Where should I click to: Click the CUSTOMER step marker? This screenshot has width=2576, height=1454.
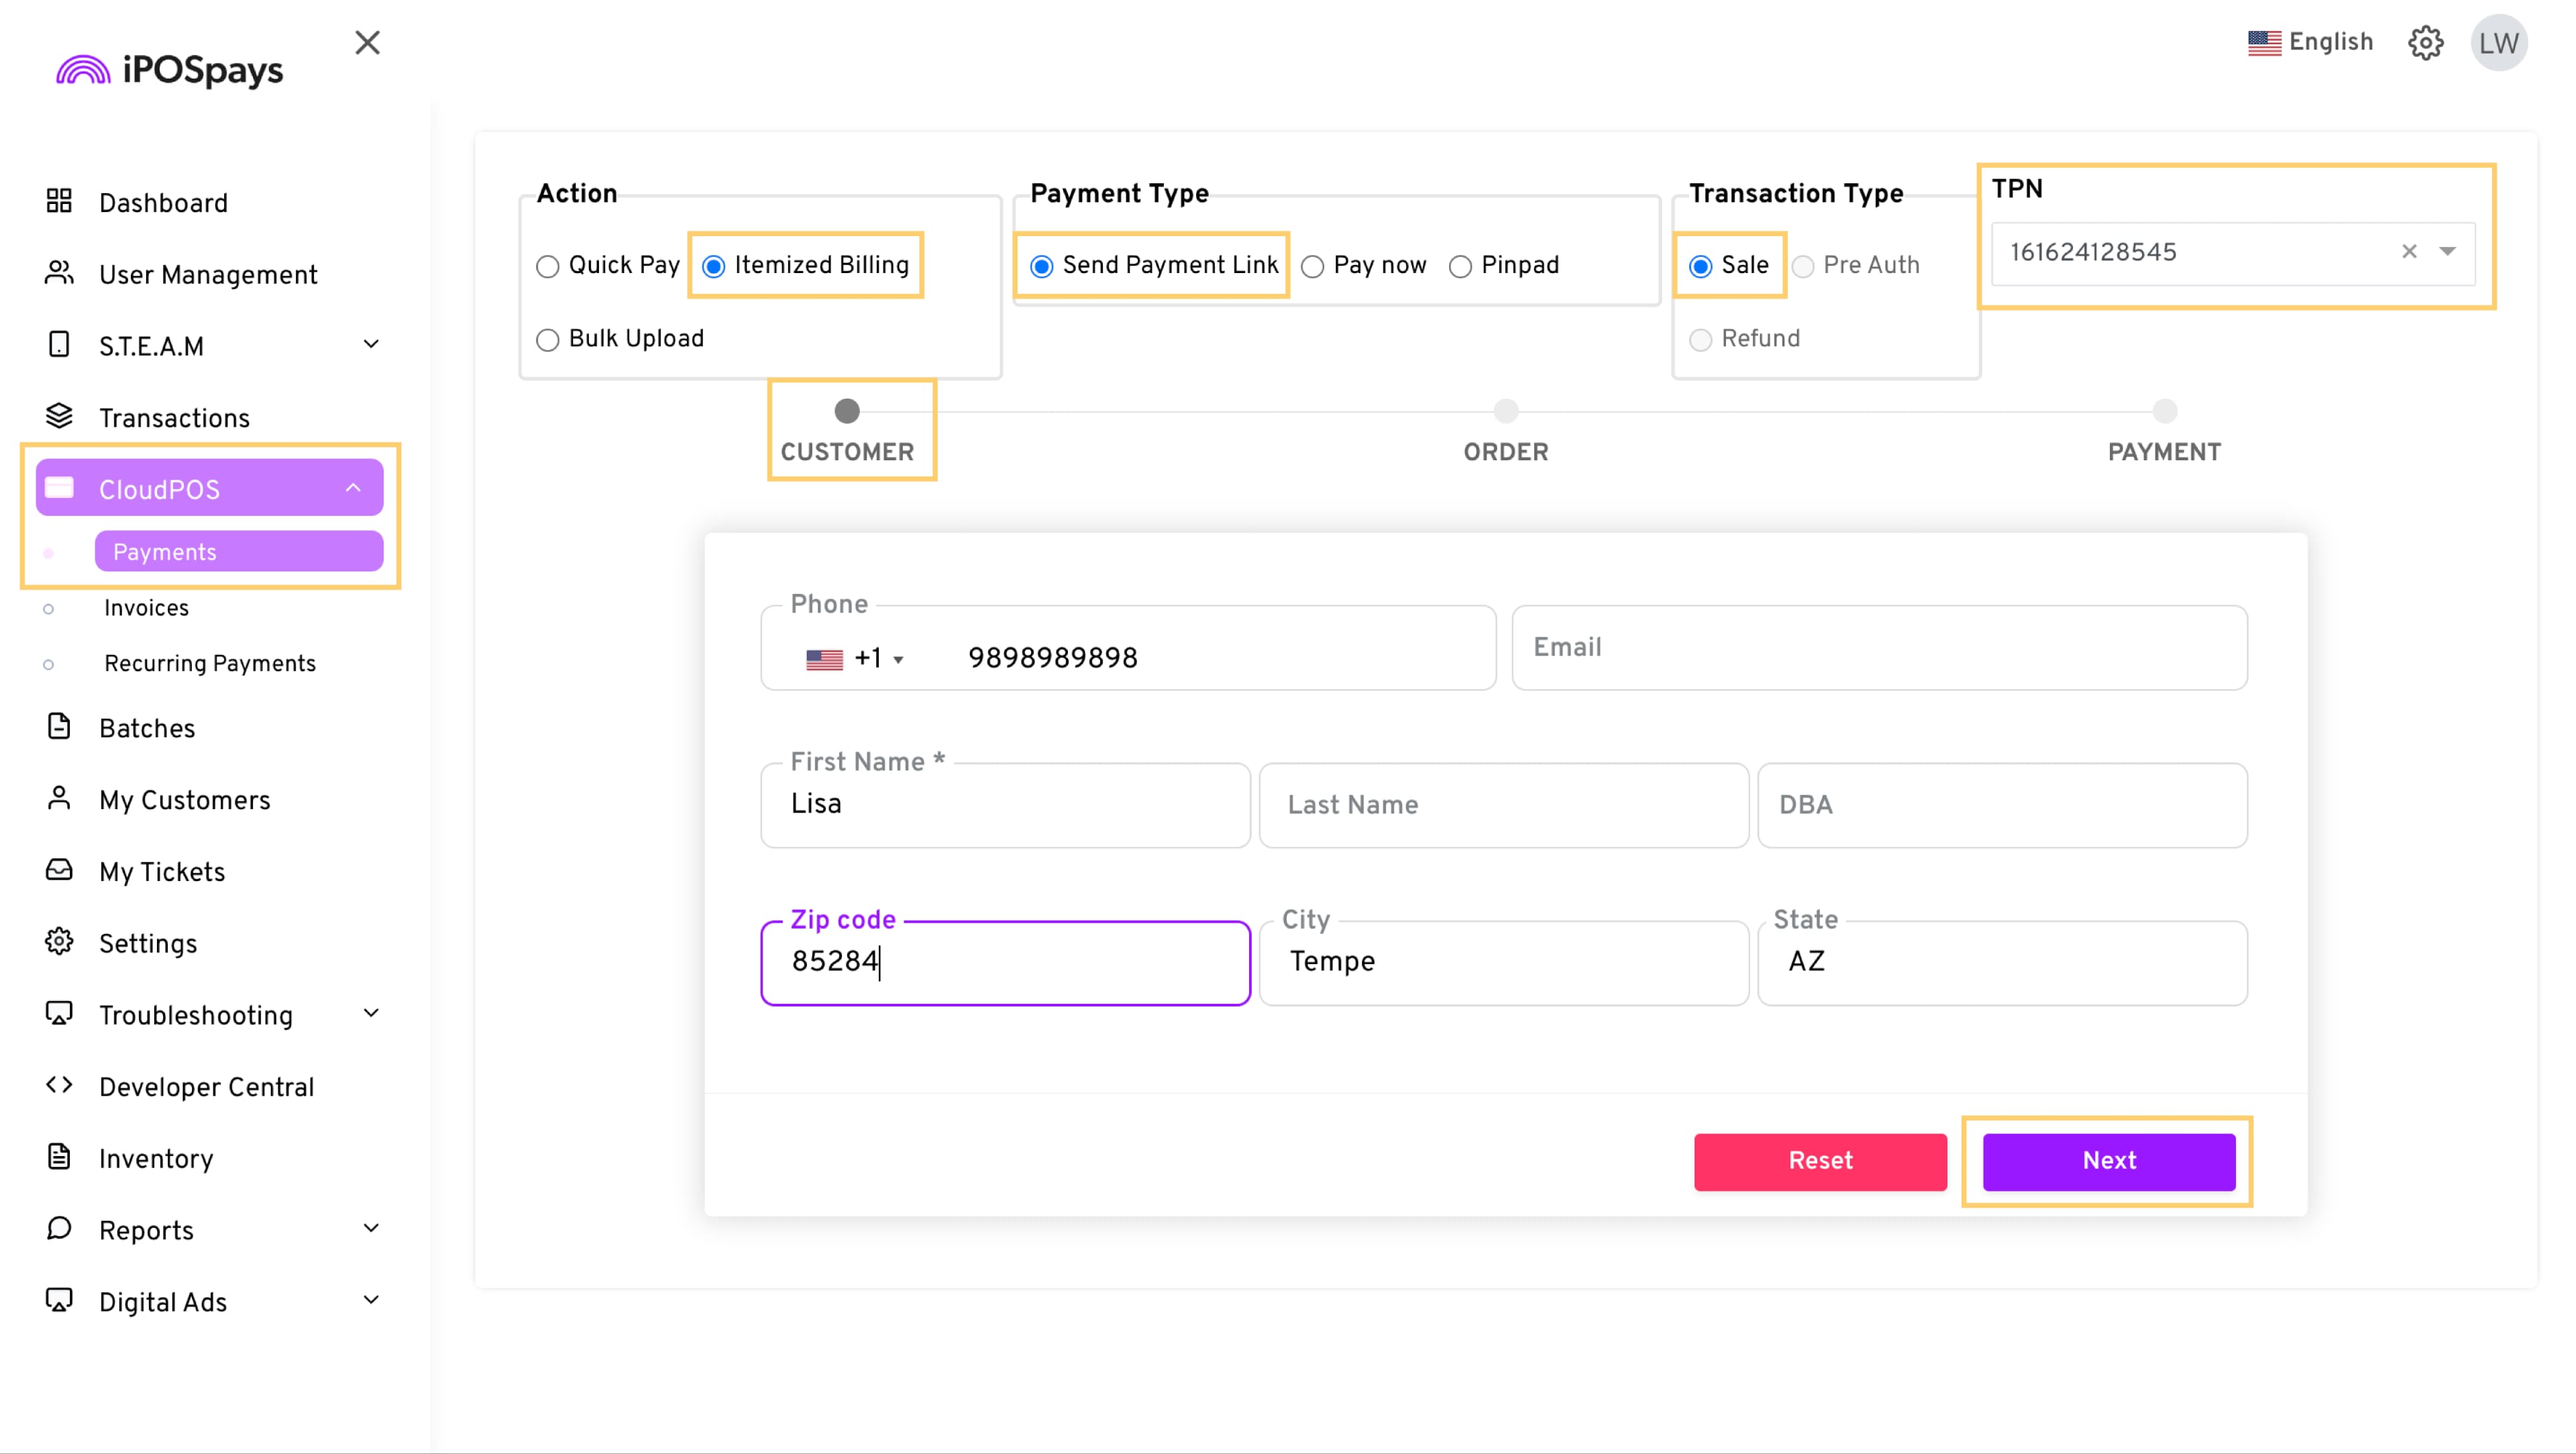click(x=847, y=411)
